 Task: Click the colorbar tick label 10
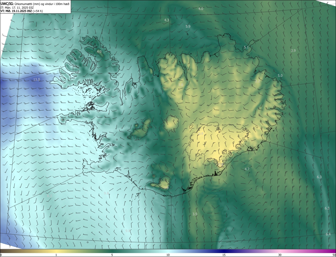pos(168,255)
